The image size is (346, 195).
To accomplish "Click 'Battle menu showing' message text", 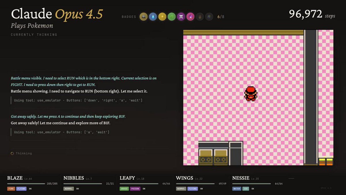I will coord(79,91).
